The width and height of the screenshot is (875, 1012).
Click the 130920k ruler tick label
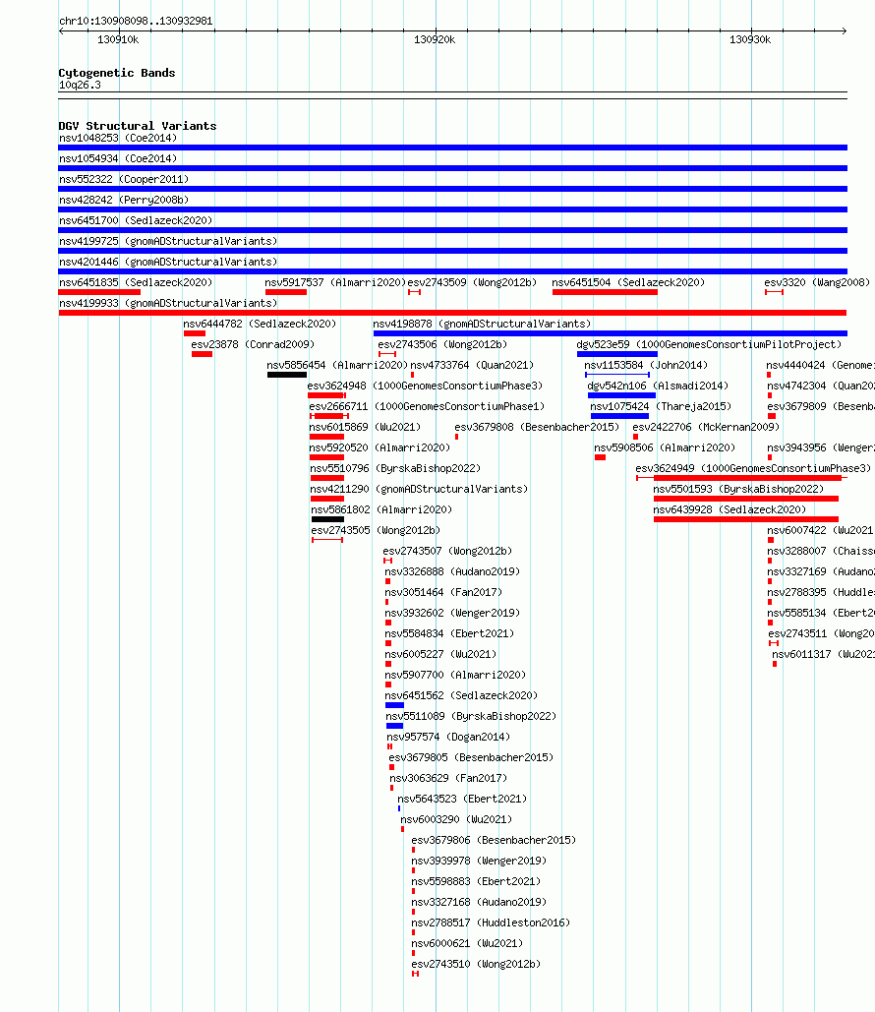(435, 40)
